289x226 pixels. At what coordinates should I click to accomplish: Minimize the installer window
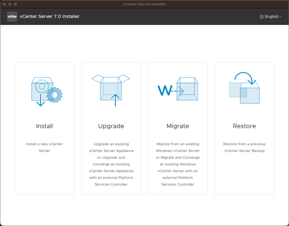tap(10, 4)
